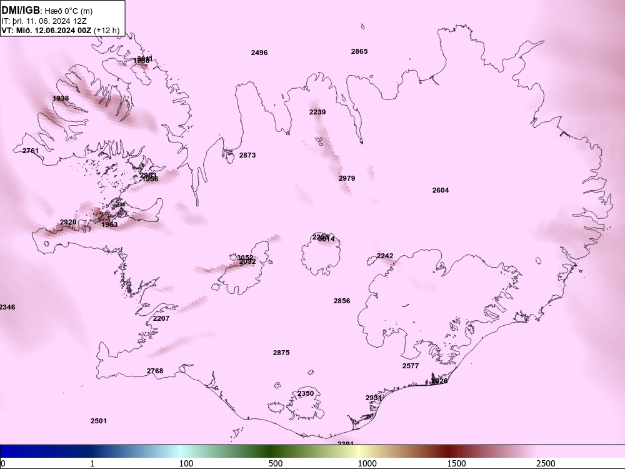Select the 2926 value on the southeast coast
Image resolution: width=625 pixels, height=469 pixels.
point(439,381)
